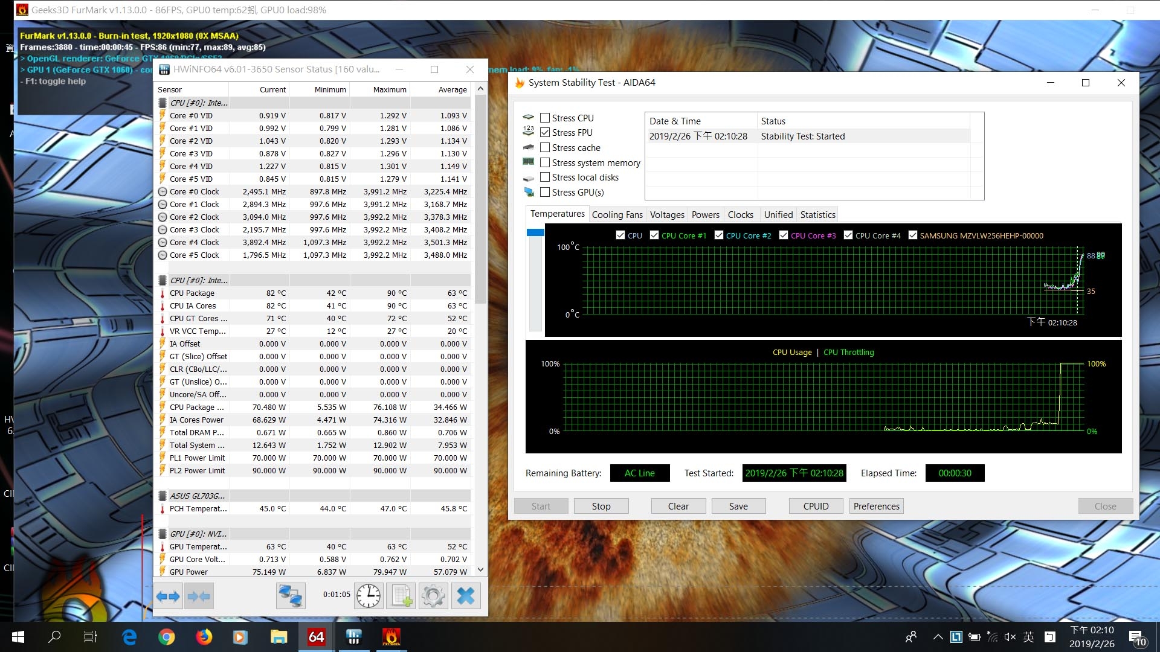Enable Stress GPU(s) checkbox
1160x652 pixels.
tap(545, 192)
